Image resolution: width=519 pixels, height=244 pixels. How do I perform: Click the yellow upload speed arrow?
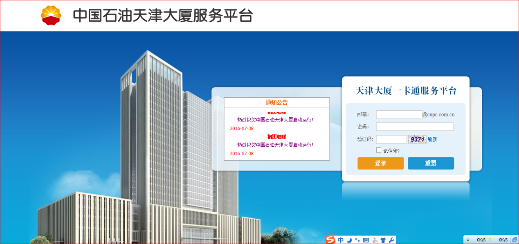tap(490, 240)
